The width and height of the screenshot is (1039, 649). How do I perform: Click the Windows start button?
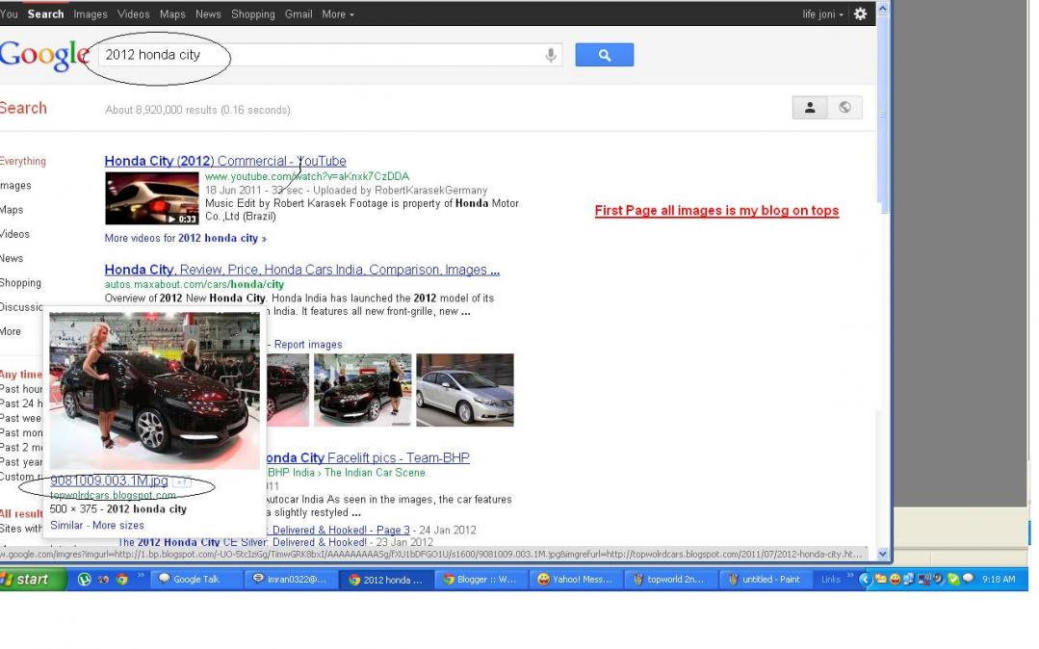pos(32,580)
